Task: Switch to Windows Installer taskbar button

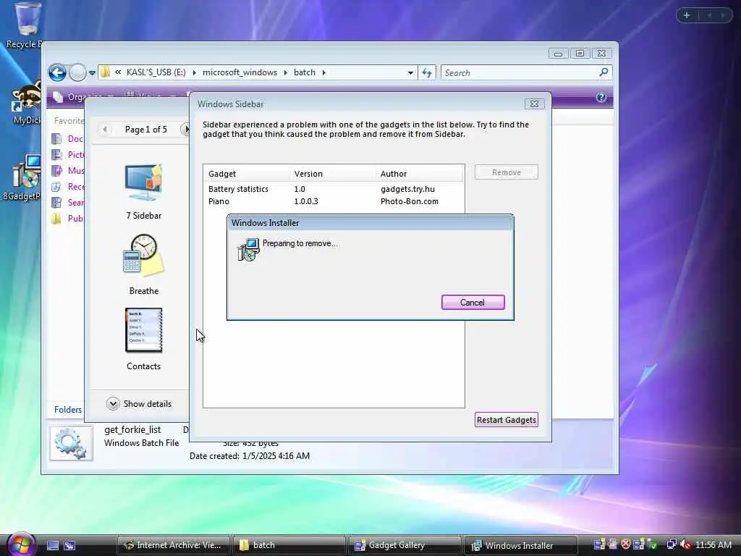Action: point(520,545)
